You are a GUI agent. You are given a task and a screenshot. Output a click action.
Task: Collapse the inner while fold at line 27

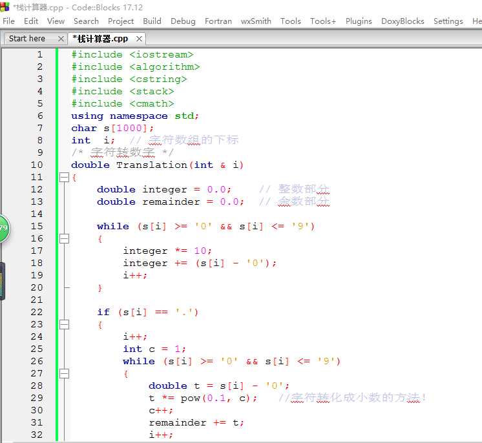(x=64, y=373)
